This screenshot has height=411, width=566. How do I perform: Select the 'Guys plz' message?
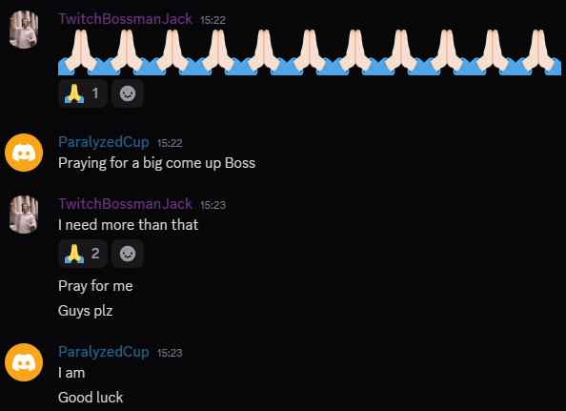click(85, 311)
